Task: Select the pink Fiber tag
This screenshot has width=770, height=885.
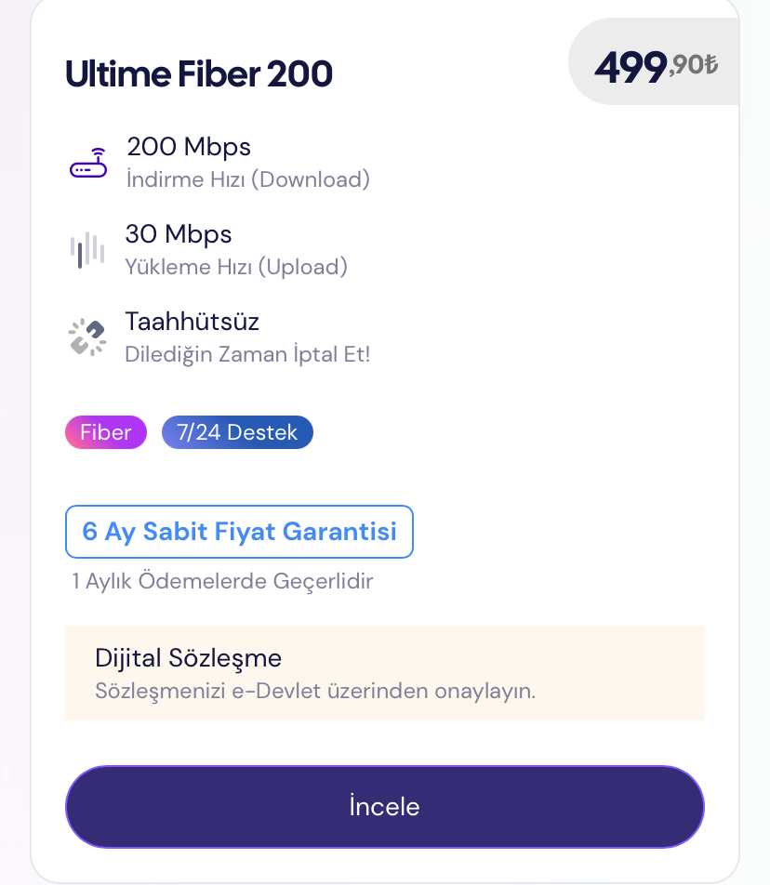Action: point(105,432)
